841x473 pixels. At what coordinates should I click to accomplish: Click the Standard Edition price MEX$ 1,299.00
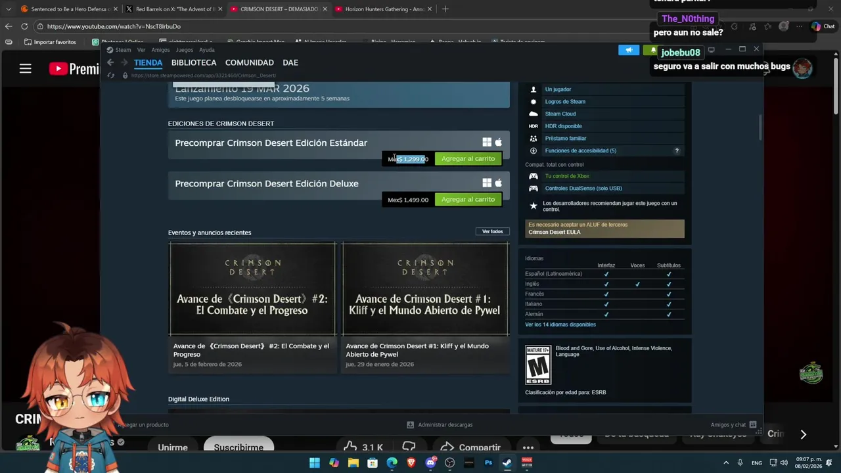408,159
